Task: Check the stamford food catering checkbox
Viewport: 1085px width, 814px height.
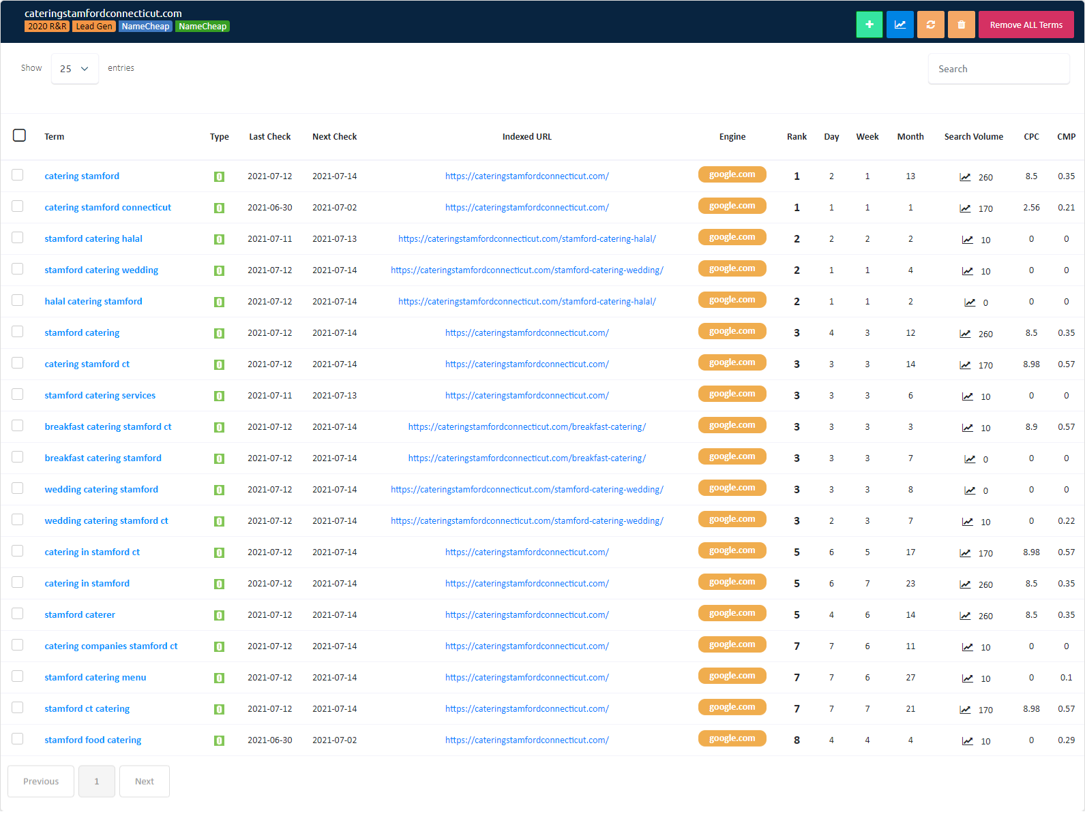Action: (18, 739)
